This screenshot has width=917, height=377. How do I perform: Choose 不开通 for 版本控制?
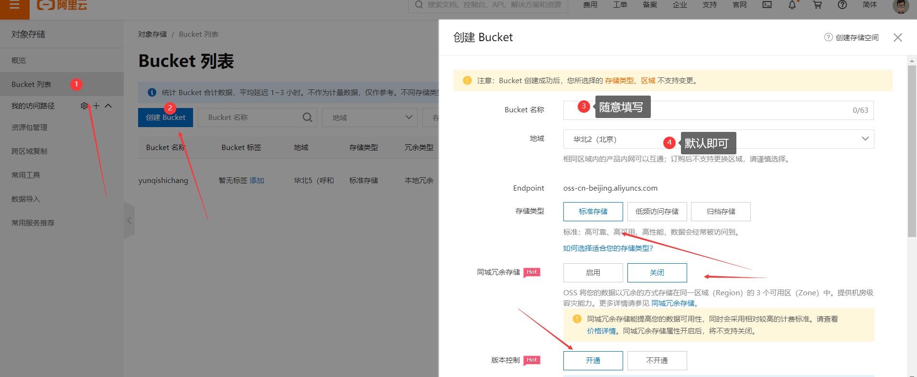(657, 361)
